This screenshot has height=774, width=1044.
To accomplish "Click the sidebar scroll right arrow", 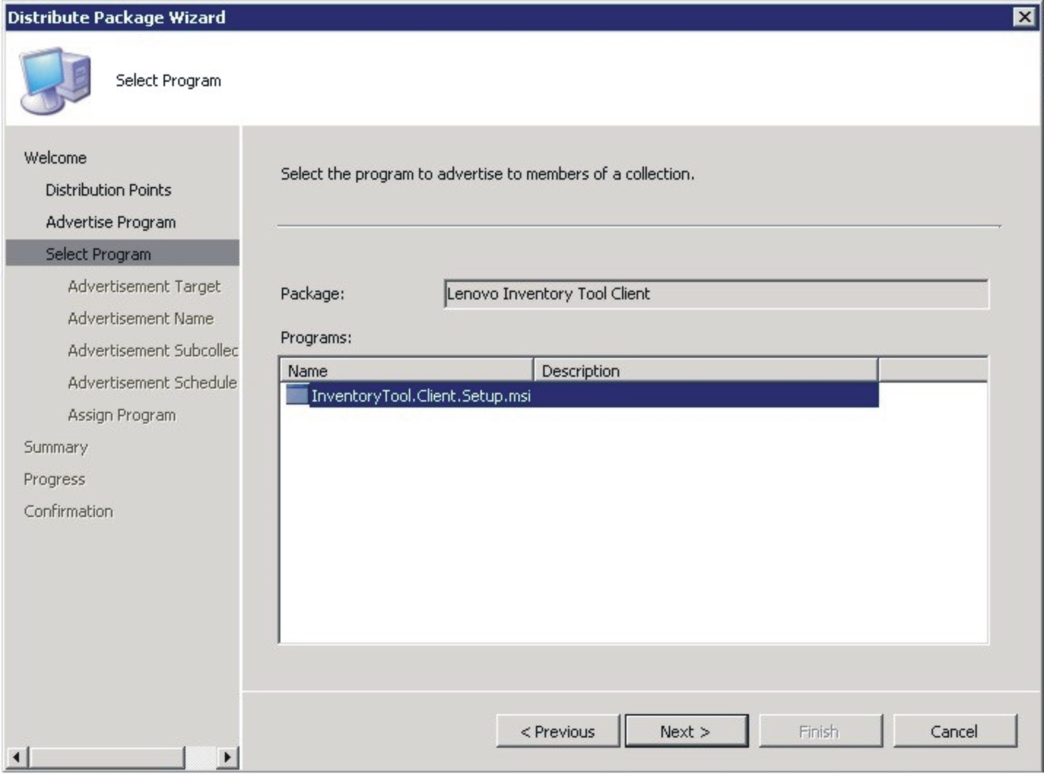I will tap(228, 757).
